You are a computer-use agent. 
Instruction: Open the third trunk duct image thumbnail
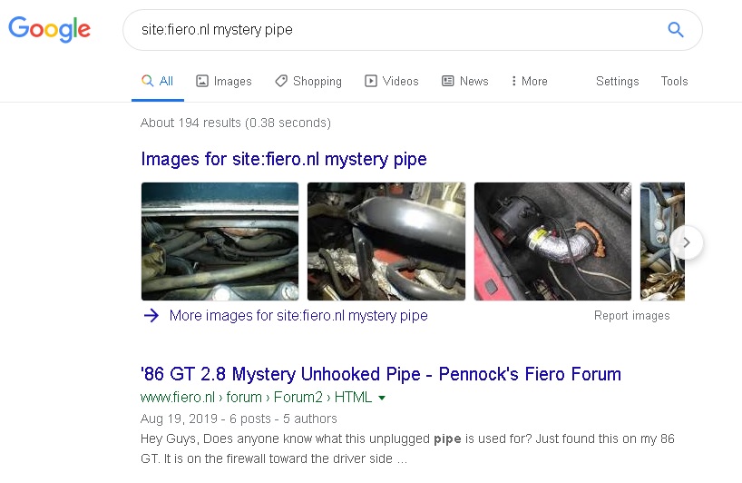click(552, 241)
